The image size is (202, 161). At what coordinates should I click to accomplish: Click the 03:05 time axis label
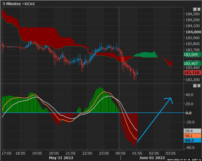171,153
